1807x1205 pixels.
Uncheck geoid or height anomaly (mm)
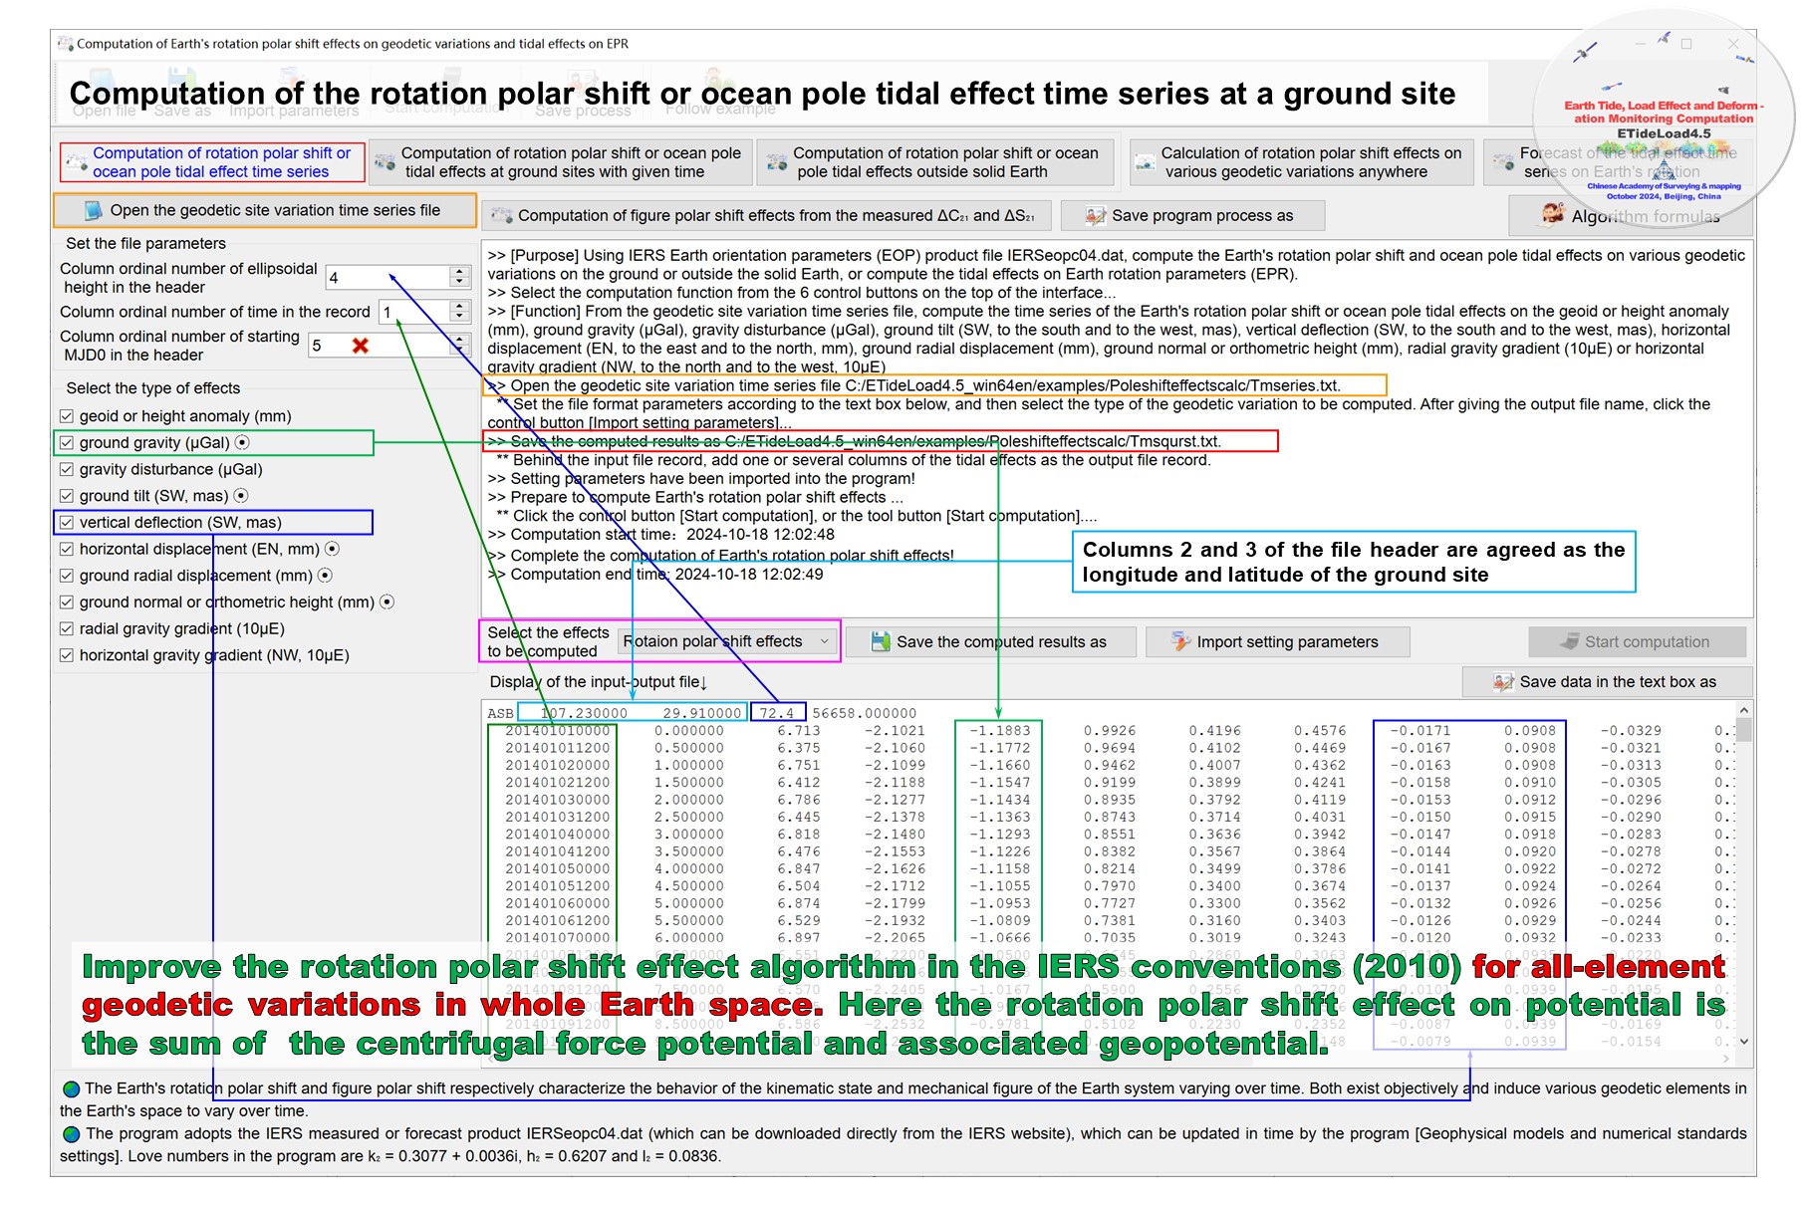coord(67,416)
